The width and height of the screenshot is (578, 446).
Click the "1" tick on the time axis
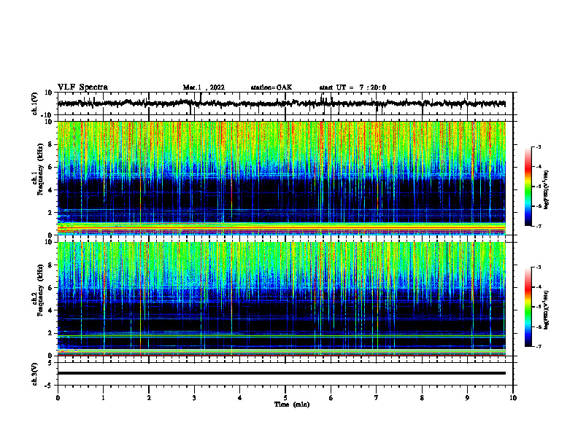103,398
